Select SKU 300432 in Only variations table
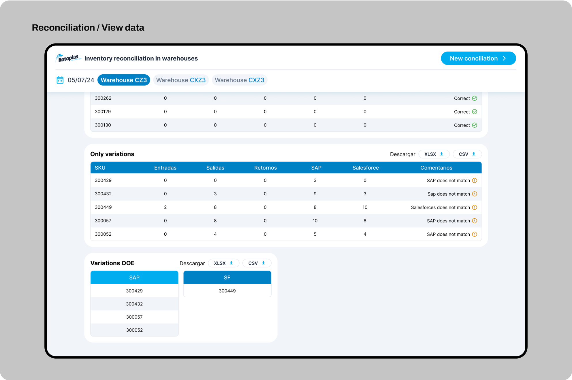This screenshot has height=380, width=572. click(x=103, y=194)
